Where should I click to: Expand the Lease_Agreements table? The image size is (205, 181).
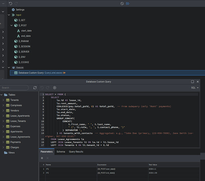tap(3, 137)
